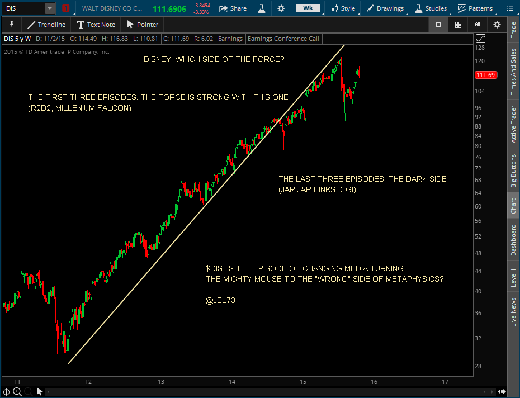This screenshot has width=520, height=398.
Task: Click the 111.69 price bubble
Action: coord(486,75)
